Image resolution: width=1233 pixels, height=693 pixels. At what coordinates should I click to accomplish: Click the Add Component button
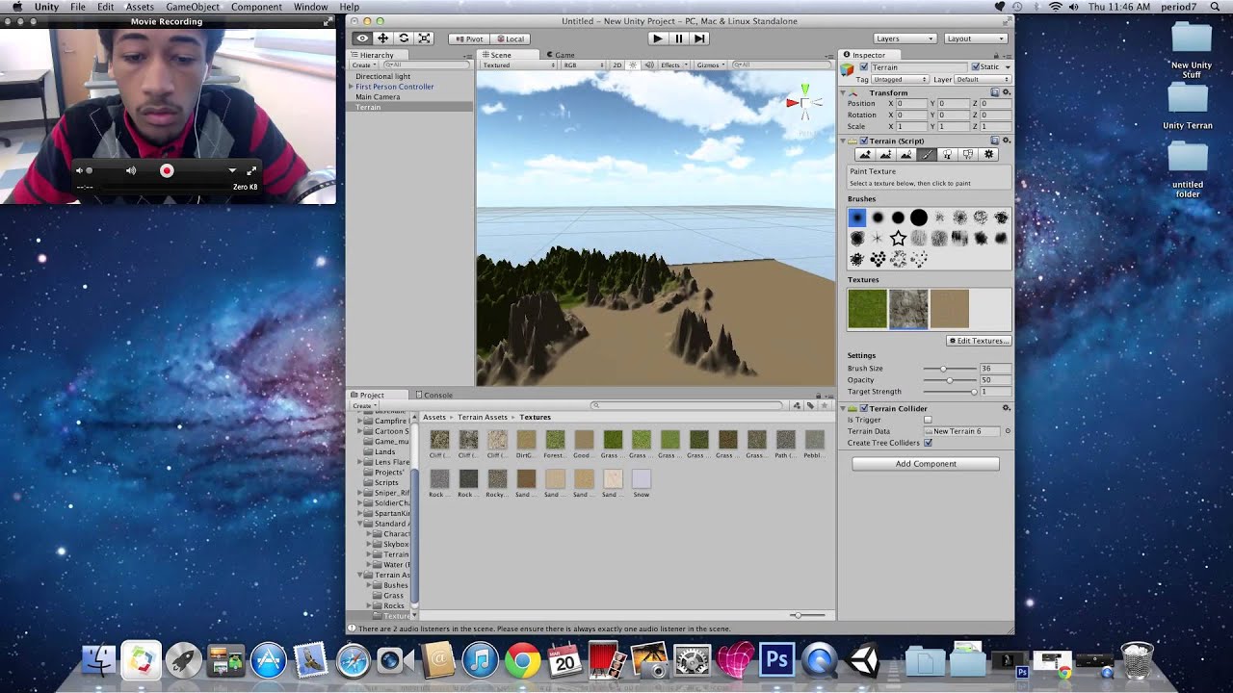926,464
